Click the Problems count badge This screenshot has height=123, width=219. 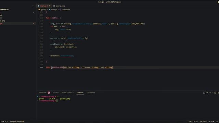pyautogui.click(x=49, y=93)
